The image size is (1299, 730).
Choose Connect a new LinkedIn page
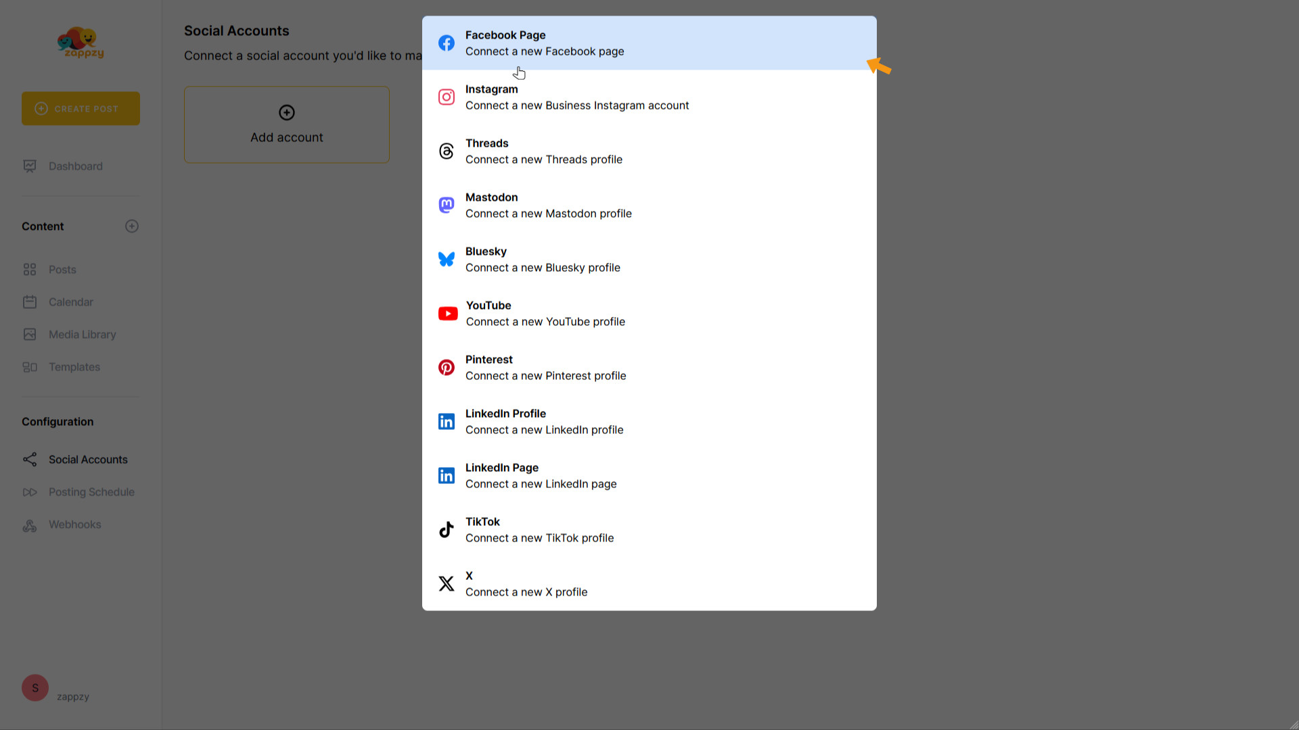click(x=649, y=476)
